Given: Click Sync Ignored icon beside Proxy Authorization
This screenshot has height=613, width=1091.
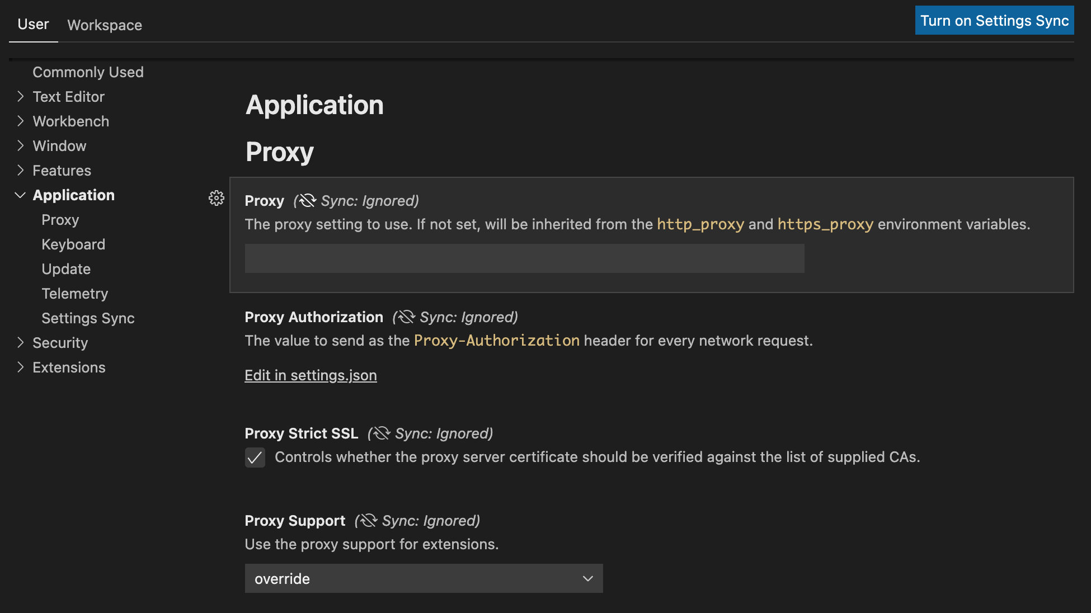Looking at the screenshot, I should pos(406,317).
